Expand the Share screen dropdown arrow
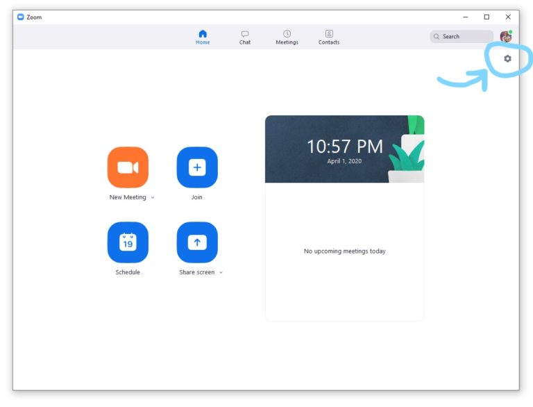 coord(221,273)
